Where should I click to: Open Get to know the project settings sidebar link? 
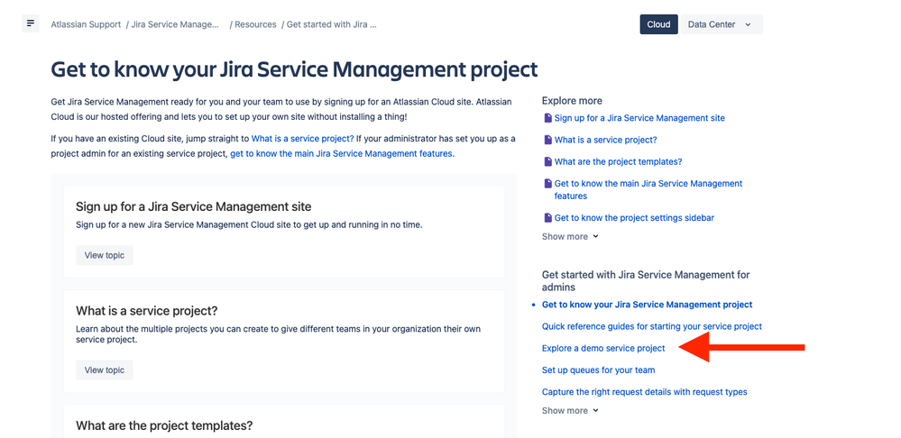(634, 218)
